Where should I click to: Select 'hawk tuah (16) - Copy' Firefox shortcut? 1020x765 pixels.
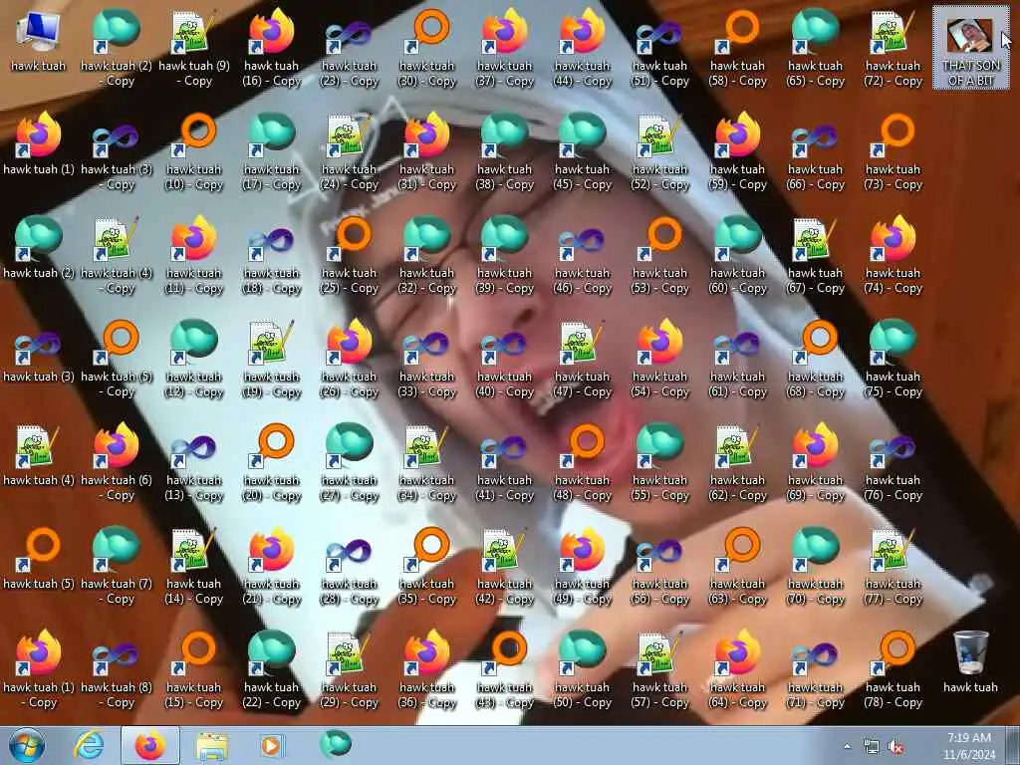point(271,49)
